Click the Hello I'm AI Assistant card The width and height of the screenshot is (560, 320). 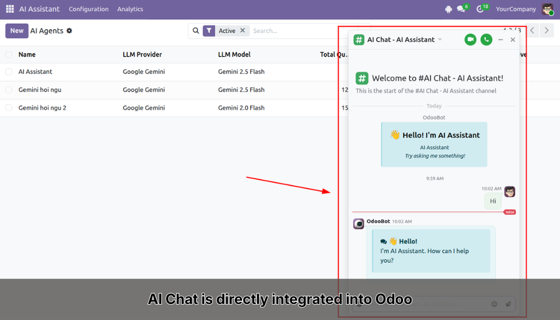pos(434,145)
